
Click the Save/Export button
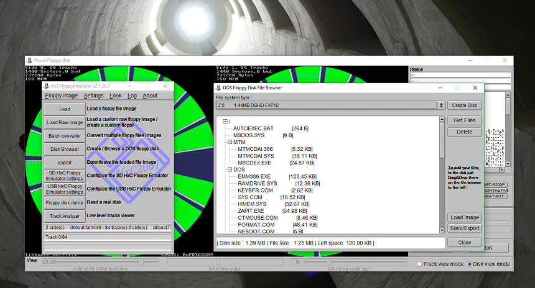point(464,228)
